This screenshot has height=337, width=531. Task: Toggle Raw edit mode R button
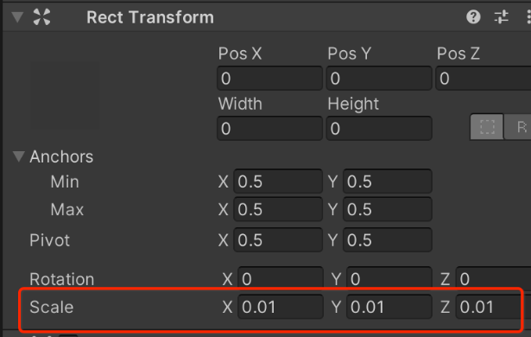coord(518,127)
